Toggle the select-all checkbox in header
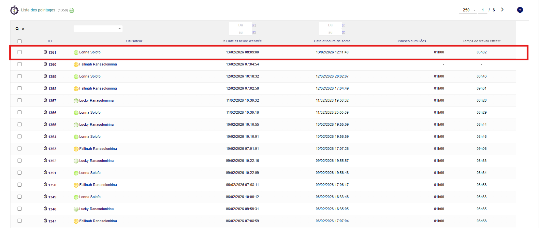The image size is (539, 228). pos(20,41)
